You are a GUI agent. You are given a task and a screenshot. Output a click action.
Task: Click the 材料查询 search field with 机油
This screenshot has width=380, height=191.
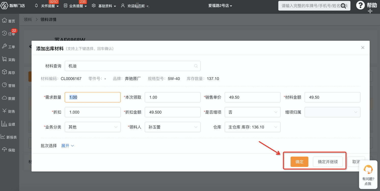coord(133,66)
